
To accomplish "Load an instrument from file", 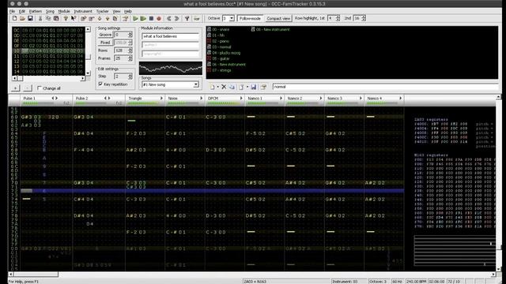I will pos(241,87).
